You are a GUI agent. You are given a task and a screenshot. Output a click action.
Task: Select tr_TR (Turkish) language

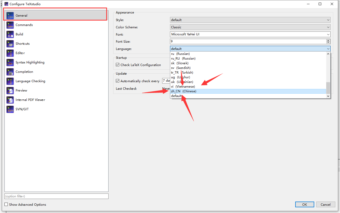coord(248,73)
